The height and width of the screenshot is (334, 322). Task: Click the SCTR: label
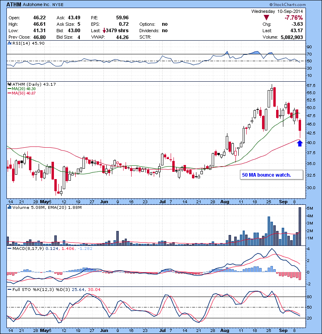pyautogui.click(x=145, y=37)
